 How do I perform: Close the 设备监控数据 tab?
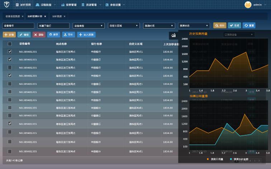[x=23, y=16]
